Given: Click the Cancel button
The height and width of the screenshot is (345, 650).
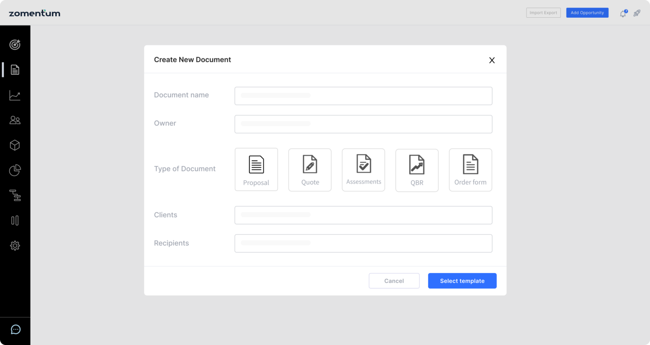Looking at the screenshot, I should 394,281.
